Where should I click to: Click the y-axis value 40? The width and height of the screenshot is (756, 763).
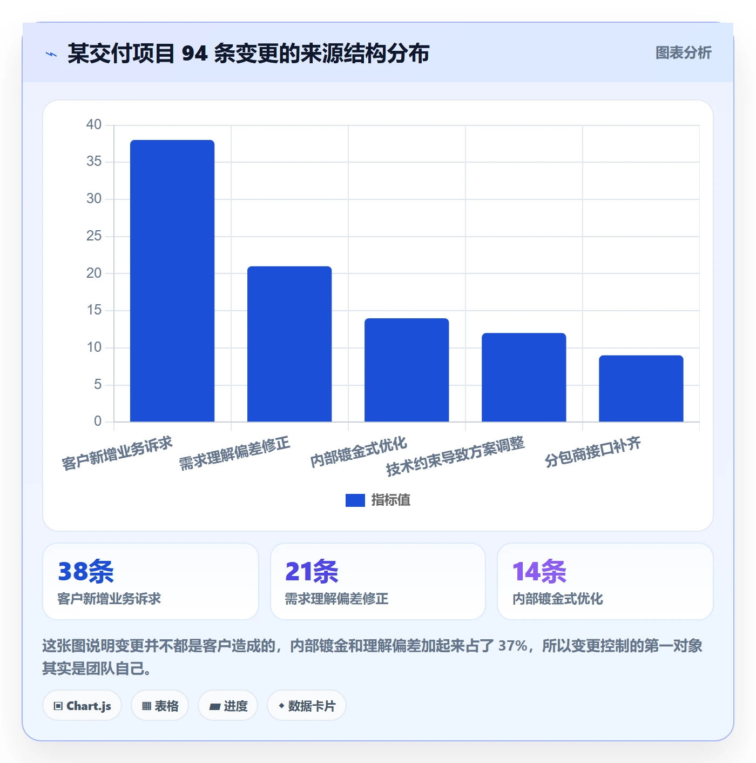click(94, 125)
